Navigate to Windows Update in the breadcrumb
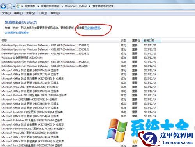Image resolution: width=195 pixels, height=147 pixels. pyautogui.click(x=76, y=6)
